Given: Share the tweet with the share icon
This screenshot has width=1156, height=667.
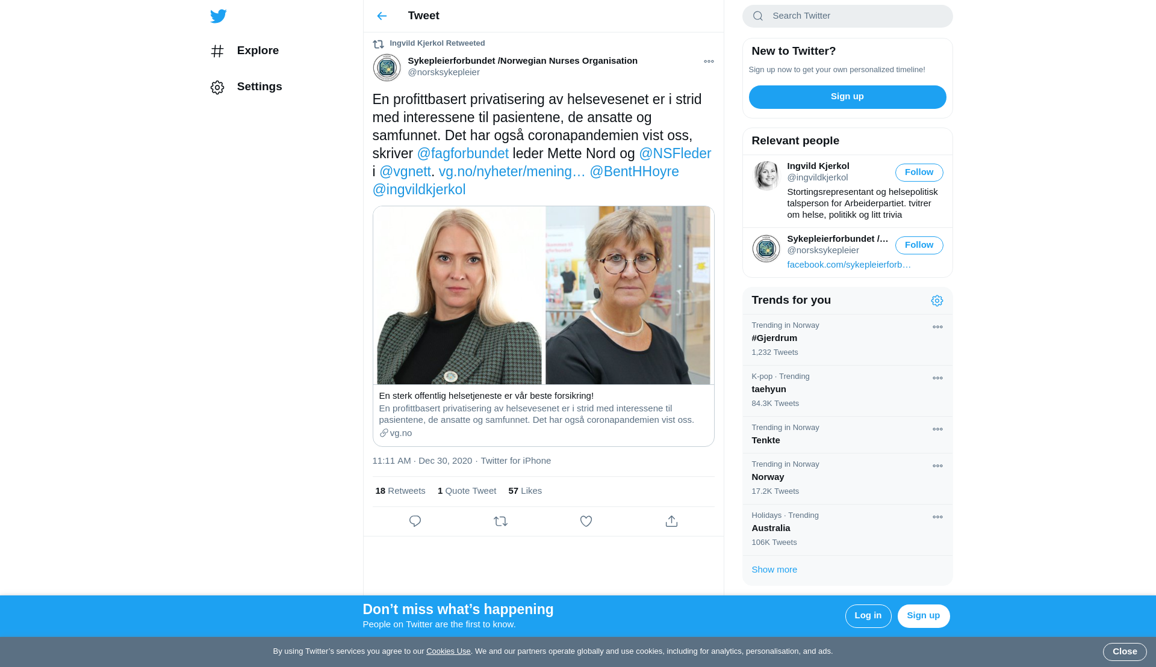Looking at the screenshot, I should (671, 521).
